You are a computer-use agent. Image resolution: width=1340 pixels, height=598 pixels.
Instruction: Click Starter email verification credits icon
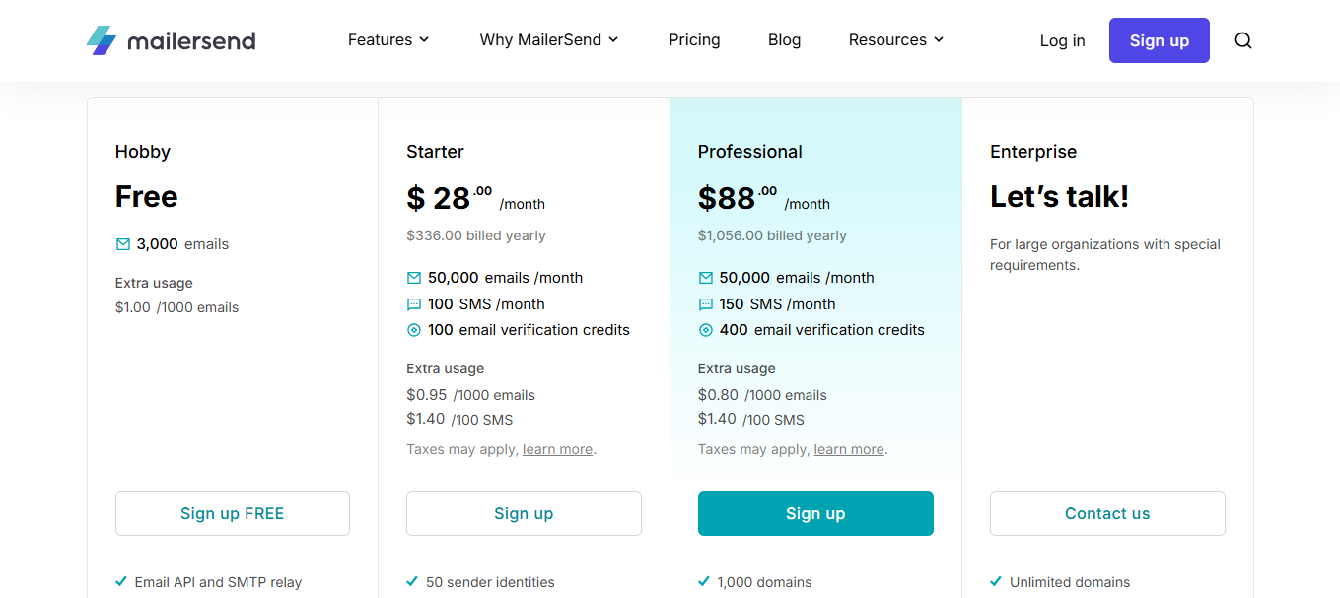pos(414,330)
